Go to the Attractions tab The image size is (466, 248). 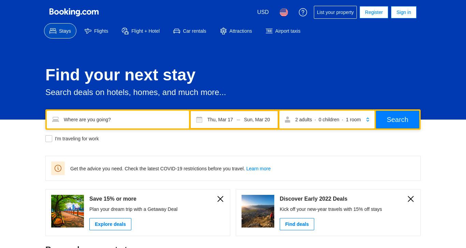coord(236,31)
